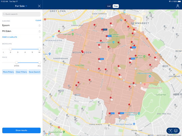Focus the Quick search field

pos(21,14)
